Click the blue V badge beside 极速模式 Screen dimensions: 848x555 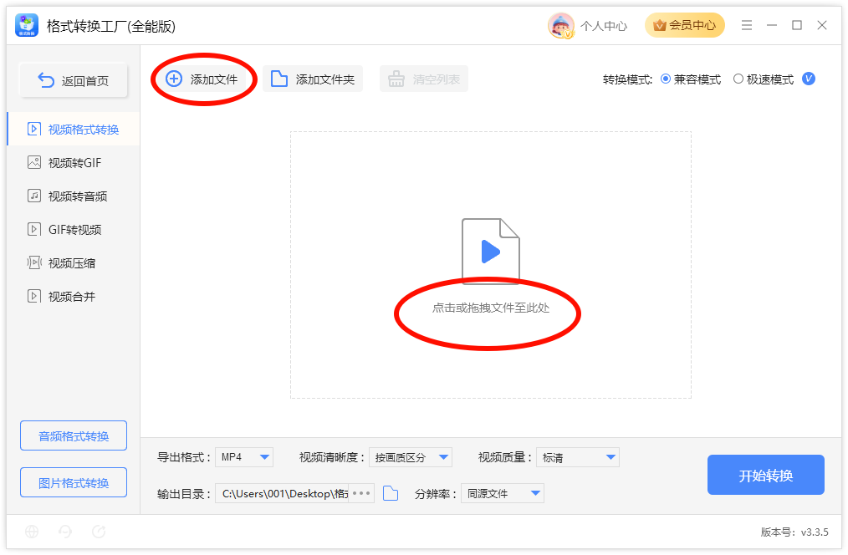[x=809, y=79]
